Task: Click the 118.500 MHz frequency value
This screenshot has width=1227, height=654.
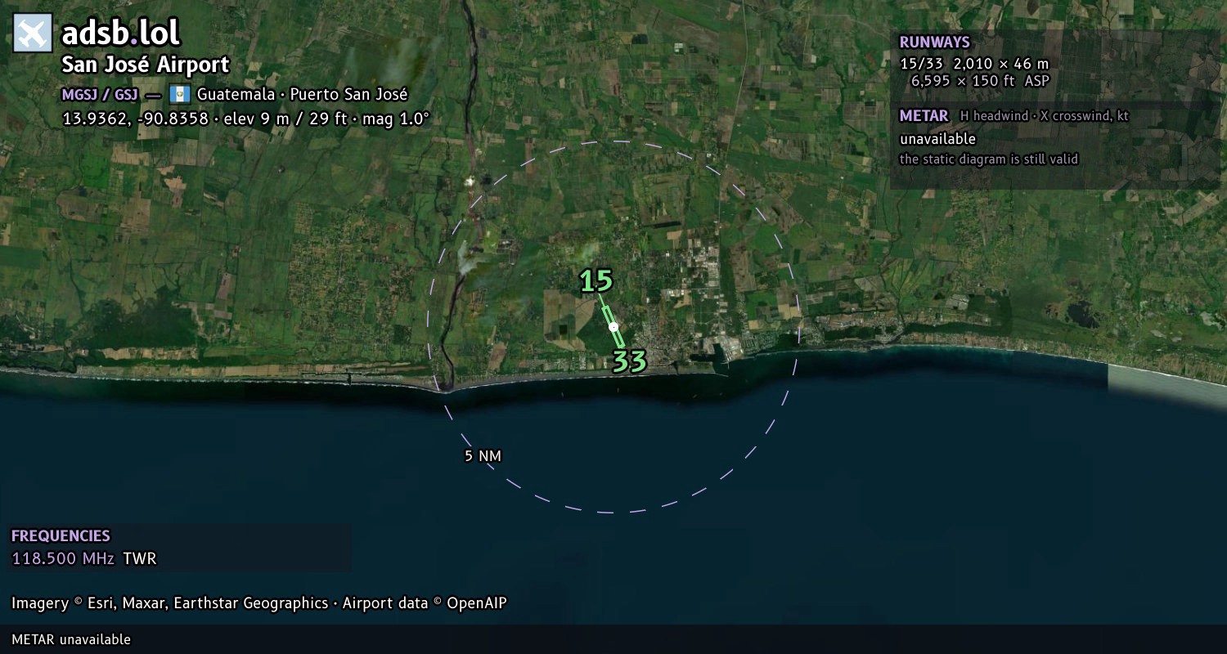Action: pos(63,559)
